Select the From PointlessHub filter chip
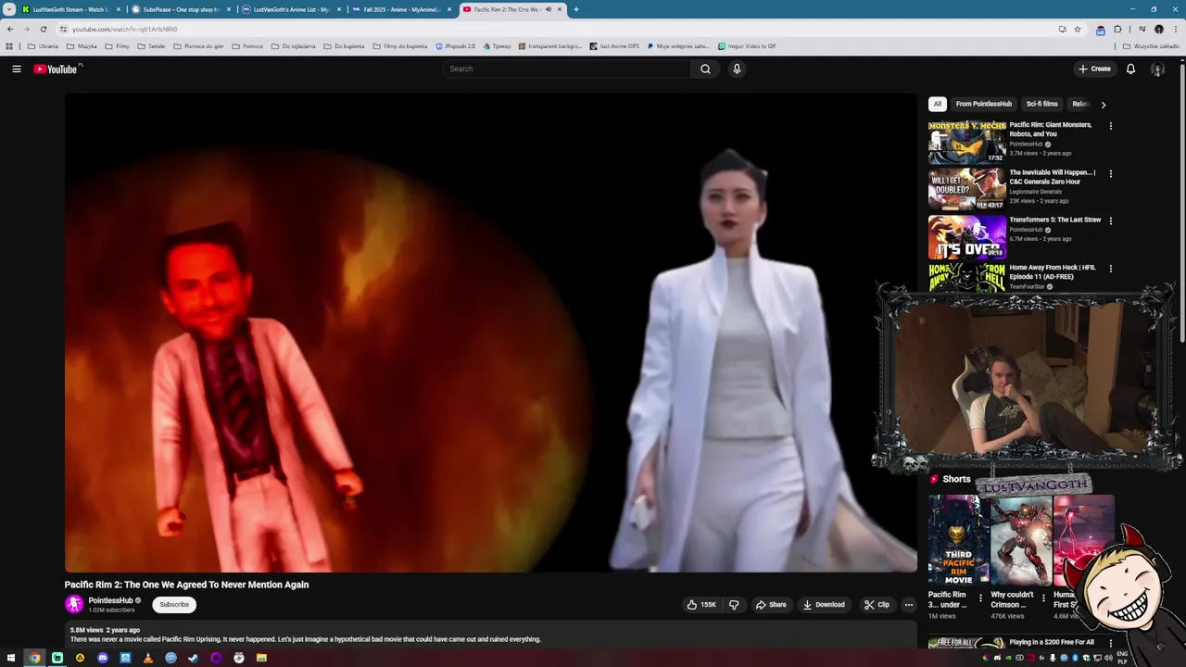The image size is (1186, 667). click(x=984, y=104)
